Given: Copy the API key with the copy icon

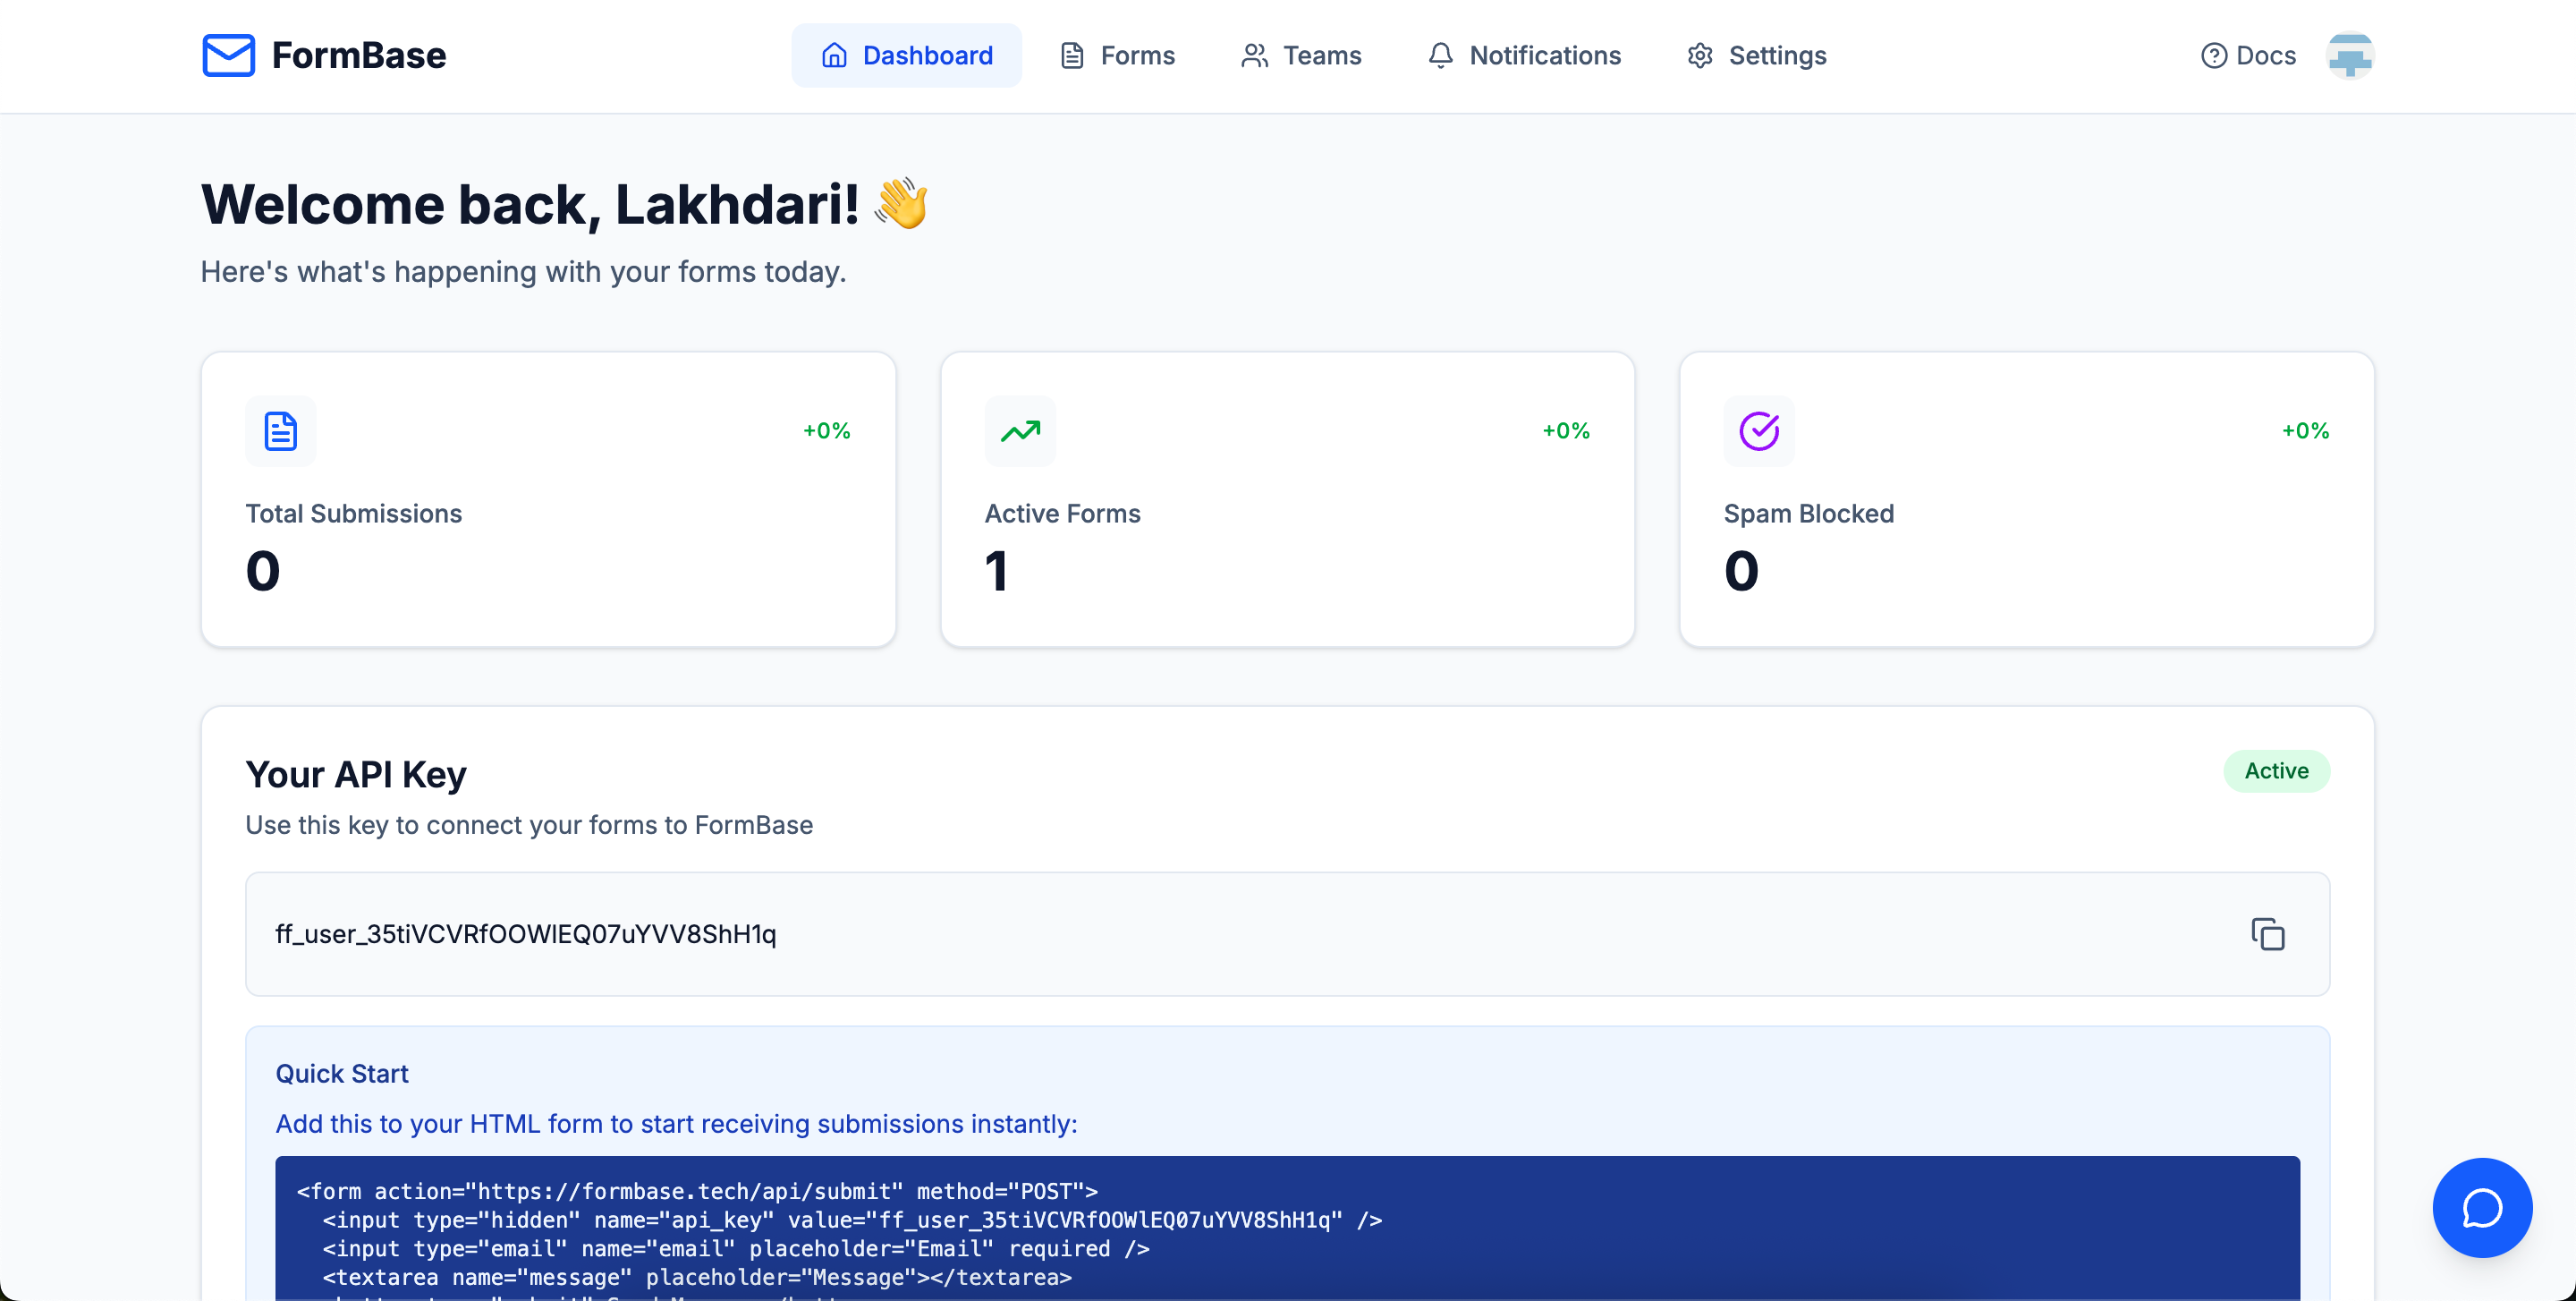Looking at the screenshot, I should click(2268, 933).
